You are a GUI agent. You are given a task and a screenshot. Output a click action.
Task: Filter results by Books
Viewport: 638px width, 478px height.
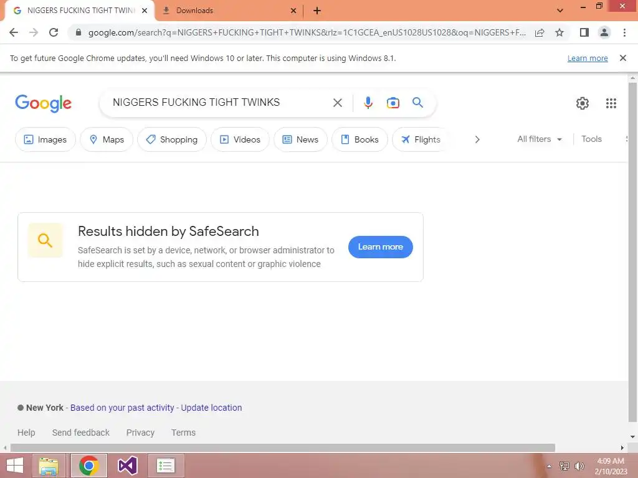click(x=359, y=139)
